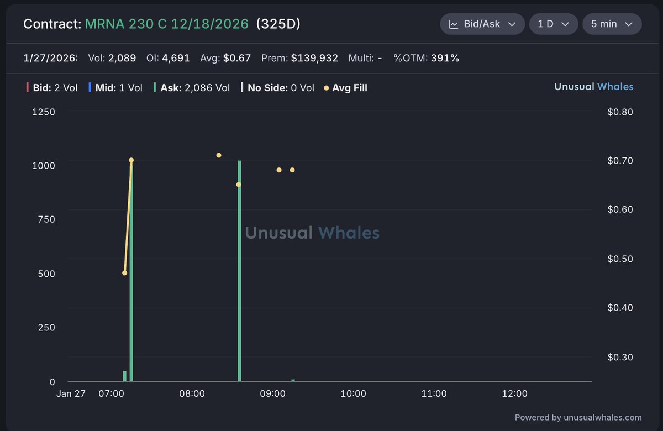Viewport: 663px width, 431px height.
Task: Click the 12:00 time axis label
Action: pos(514,394)
